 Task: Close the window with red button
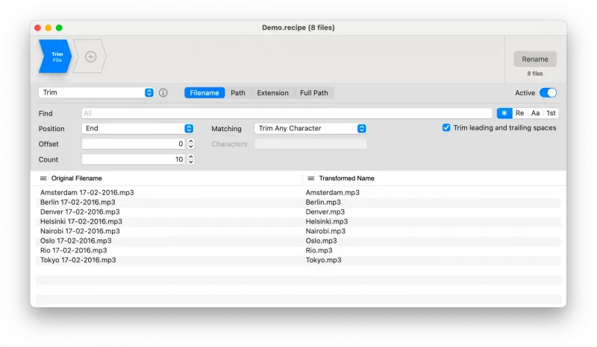coord(37,28)
